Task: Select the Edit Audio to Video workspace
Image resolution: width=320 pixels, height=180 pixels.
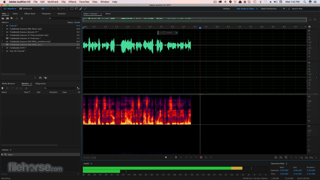Action: tap(245, 8)
